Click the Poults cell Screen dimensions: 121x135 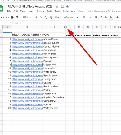point(54,90)
